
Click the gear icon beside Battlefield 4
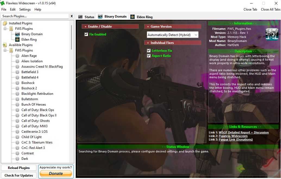click(17, 77)
